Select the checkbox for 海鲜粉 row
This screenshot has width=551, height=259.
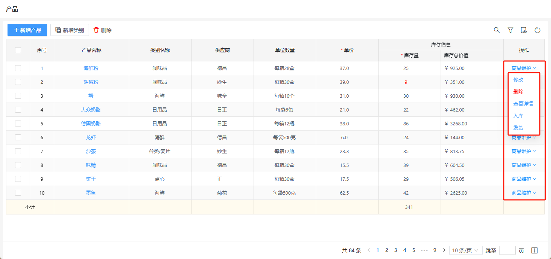coord(18,68)
